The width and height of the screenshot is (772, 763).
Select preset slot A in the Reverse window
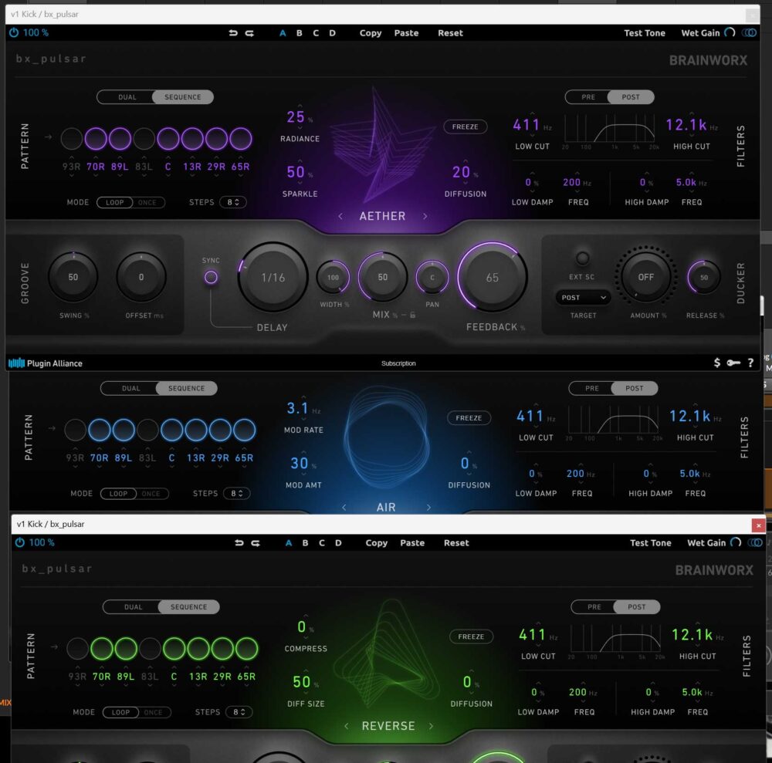tap(289, 542)
